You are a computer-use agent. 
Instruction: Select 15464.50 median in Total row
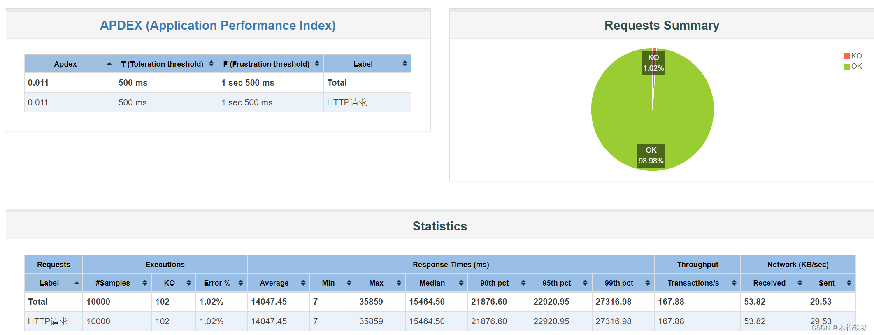point(427,302)
